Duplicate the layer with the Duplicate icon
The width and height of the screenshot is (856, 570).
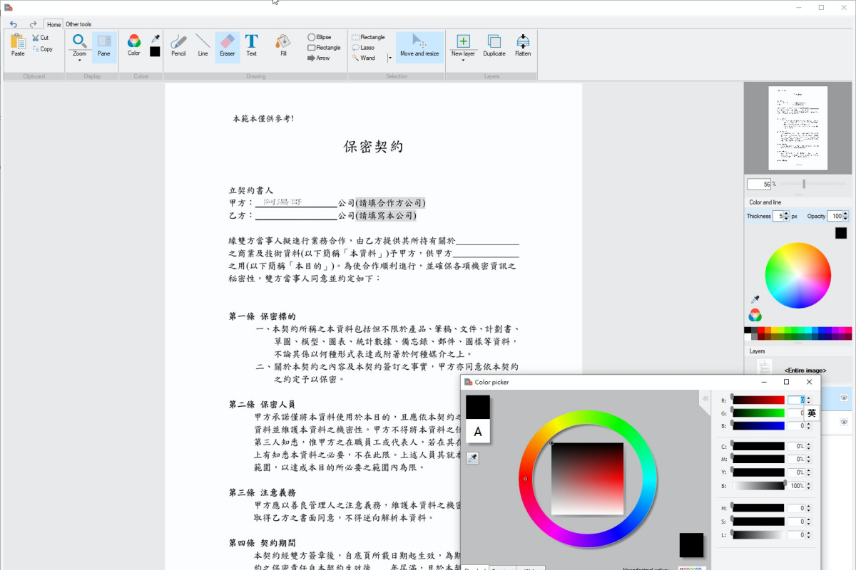point(494,46)
